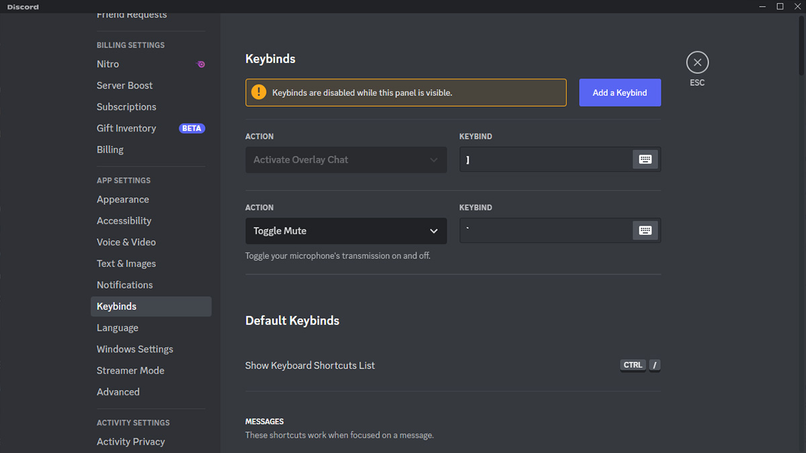Open Streamer Mode settings

click(x=130, y=370)
